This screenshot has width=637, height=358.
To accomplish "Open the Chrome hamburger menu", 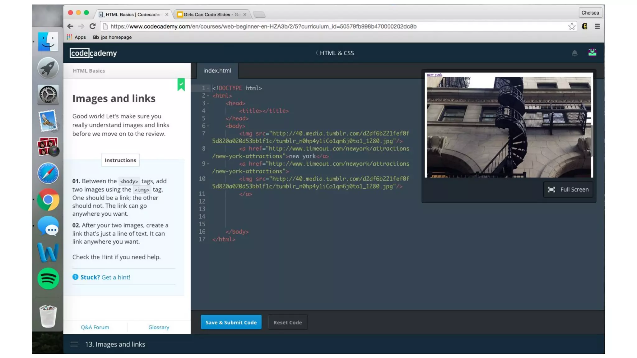I will 597,26.
